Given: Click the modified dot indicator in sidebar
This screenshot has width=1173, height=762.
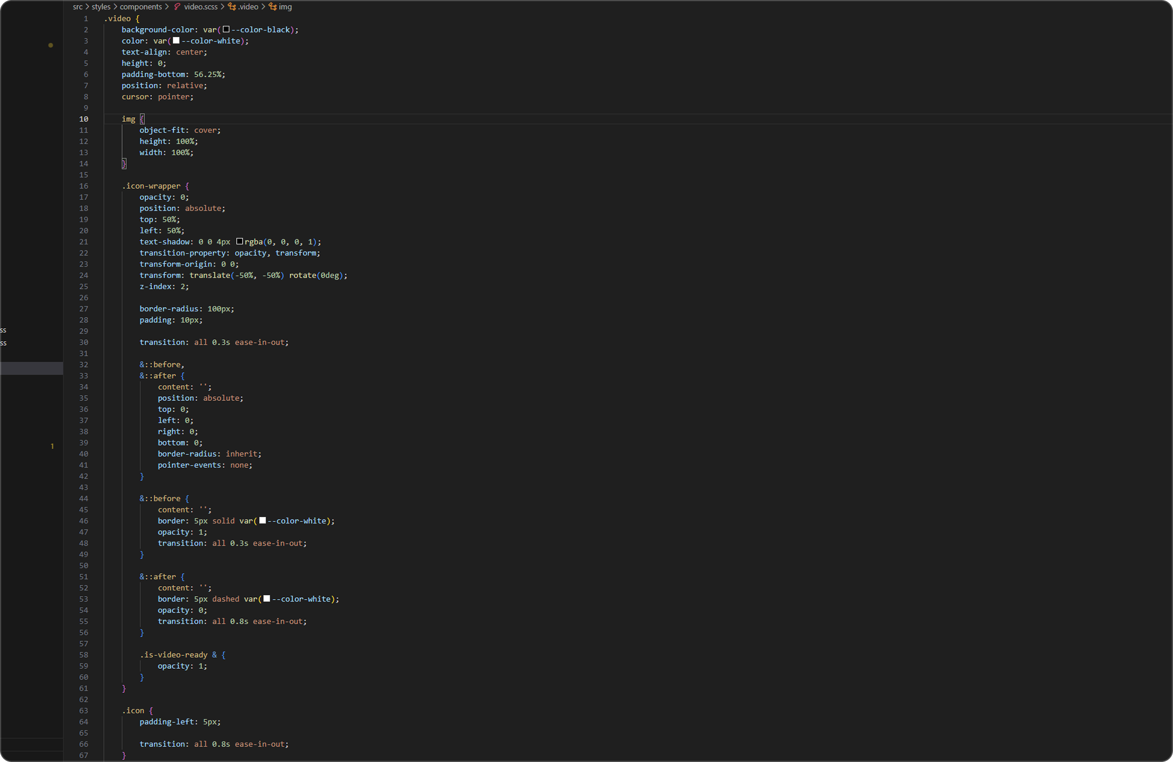Looking at the screenshot, I should 50,45.
